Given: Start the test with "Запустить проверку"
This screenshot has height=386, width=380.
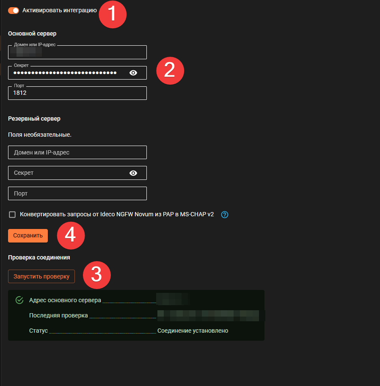Looking at the screenshot, I should coord(41,276).
